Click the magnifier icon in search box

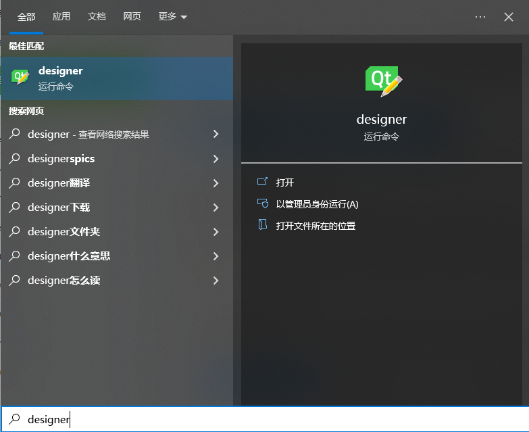14,419
